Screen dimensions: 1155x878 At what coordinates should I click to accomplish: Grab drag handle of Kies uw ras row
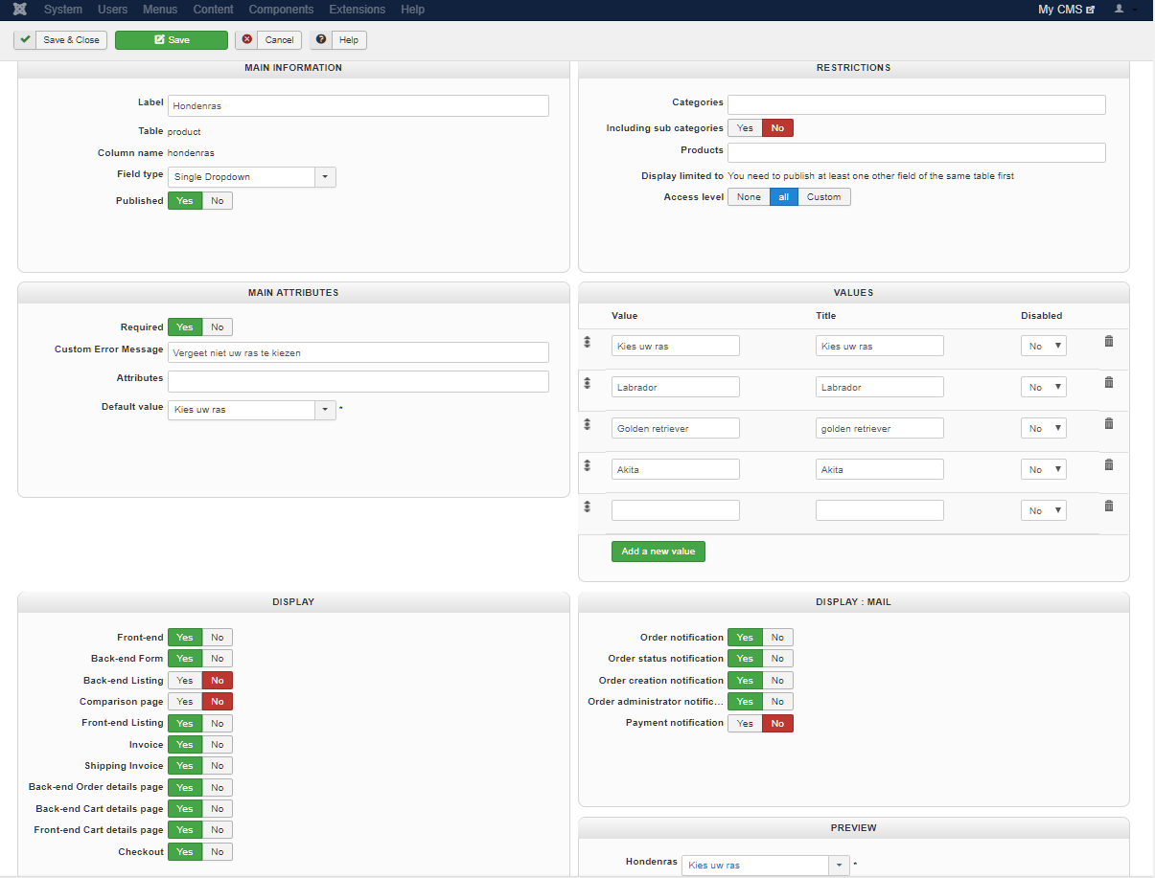[x=587, y=342]
